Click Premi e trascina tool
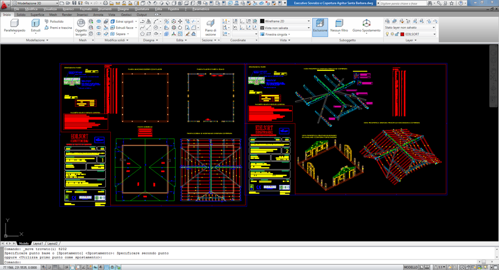This screenshot has height=270, width=499. (58, 28)
